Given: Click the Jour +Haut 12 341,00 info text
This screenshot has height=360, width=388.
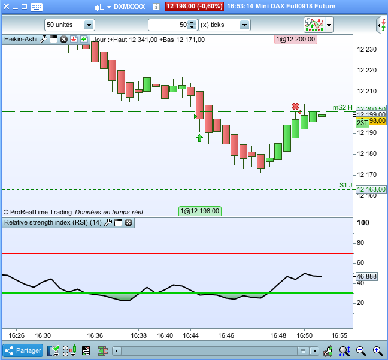Looking at the screenshot, I should click(149, 40).
